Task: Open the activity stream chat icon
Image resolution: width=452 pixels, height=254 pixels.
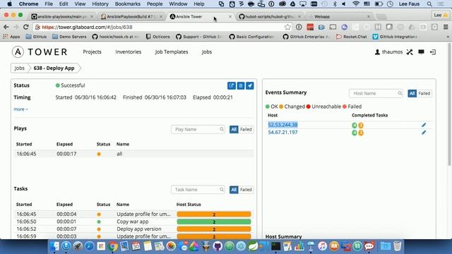Action: point(421,52)
